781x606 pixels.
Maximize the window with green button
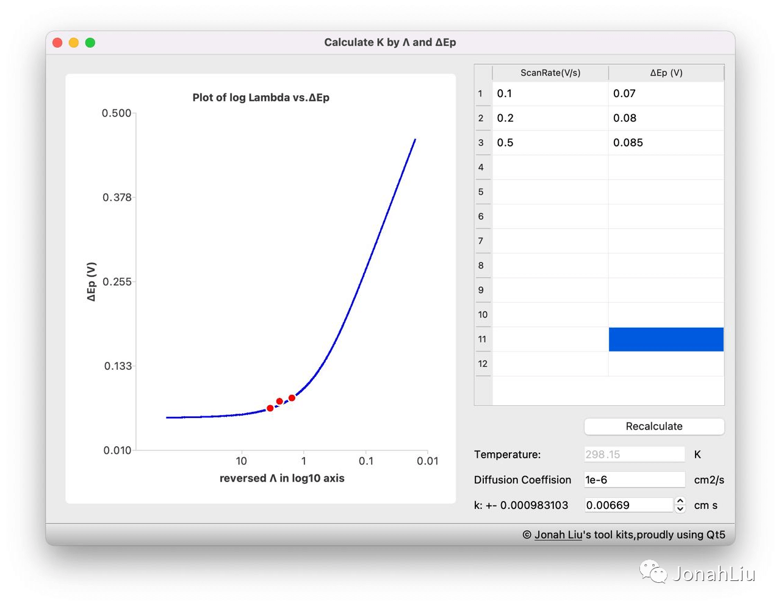[90, 43]
